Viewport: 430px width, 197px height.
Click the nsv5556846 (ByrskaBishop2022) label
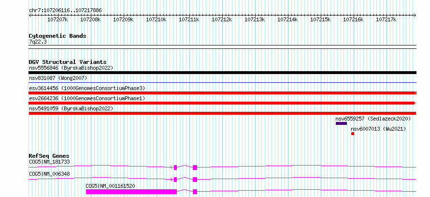click(71, 68)
